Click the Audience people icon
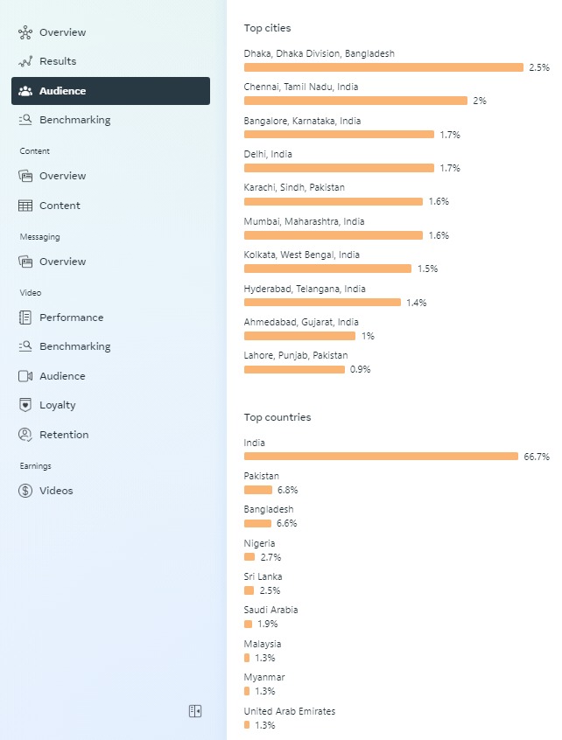562x740 pixels. click(25, 91)
